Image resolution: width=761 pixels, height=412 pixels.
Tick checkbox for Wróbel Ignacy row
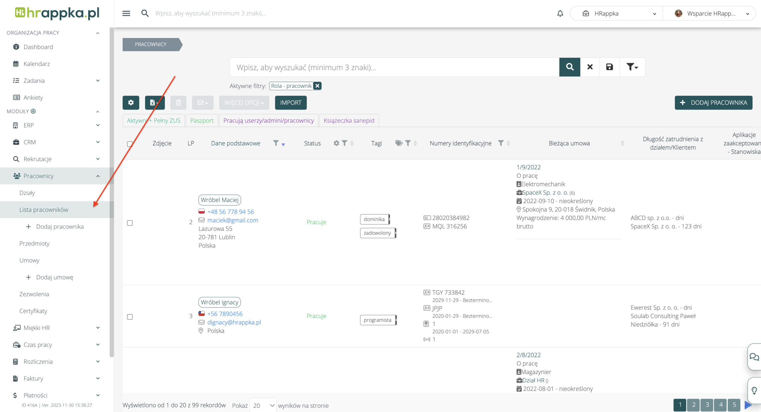[130, 317]
